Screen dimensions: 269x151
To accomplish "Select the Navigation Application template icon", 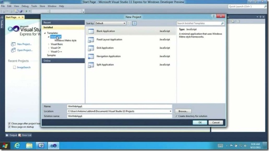I will pos(91,57).
